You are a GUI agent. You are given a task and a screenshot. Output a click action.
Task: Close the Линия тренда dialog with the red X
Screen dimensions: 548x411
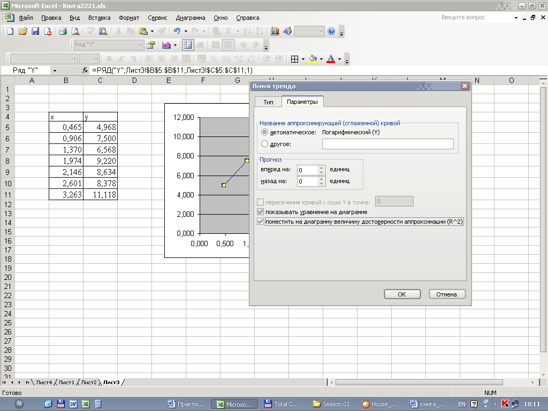465,86
